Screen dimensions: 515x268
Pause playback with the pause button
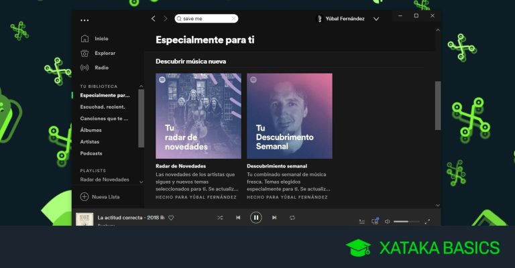click(255, 218)
